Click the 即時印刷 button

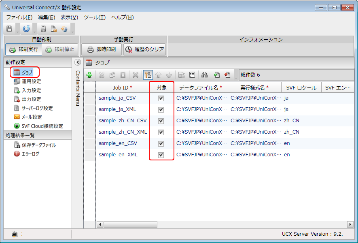(102, 49)
